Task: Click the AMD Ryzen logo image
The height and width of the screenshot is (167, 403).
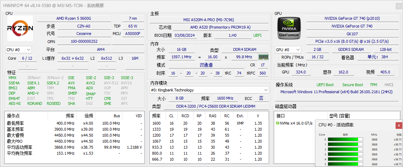Action: click(x=20, y=28)
